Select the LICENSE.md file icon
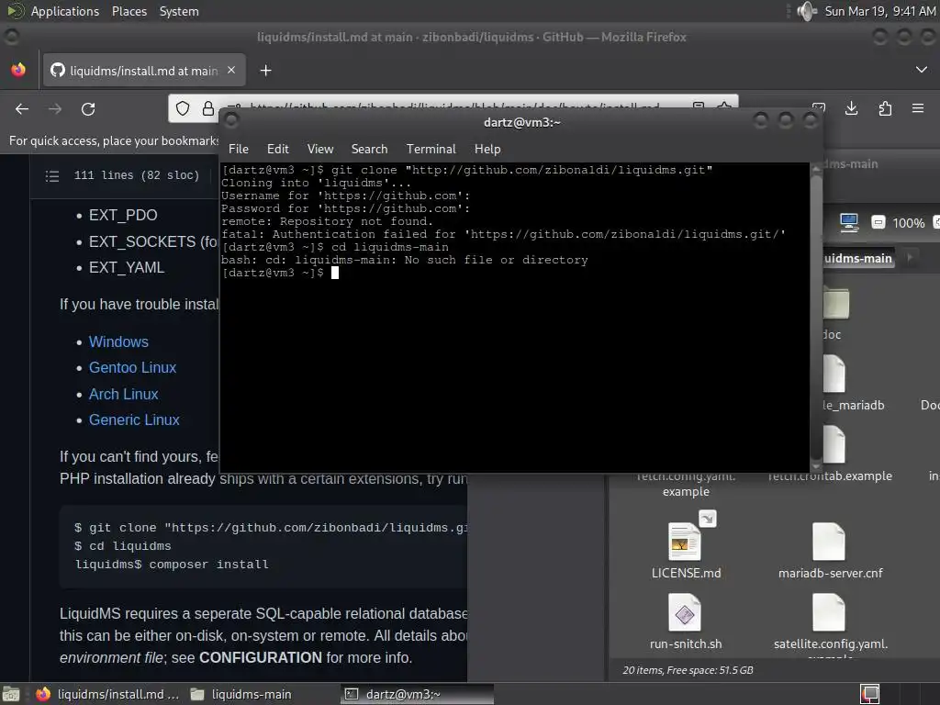 [x=685, y=541]
